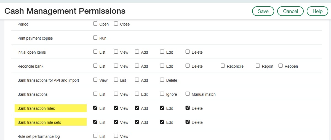The image size is (331, 140).
Task: Uncheck Delete for Bank transaction rules
Action: pos(188,108)
